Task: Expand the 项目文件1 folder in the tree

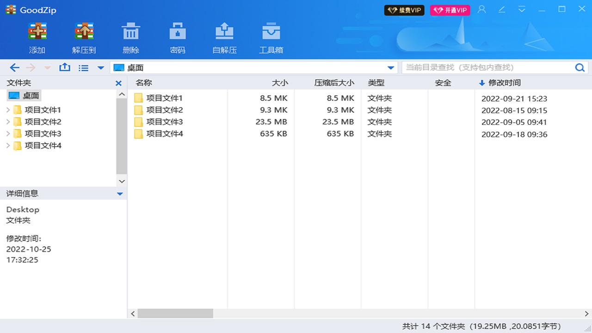Action: (8, 110)
